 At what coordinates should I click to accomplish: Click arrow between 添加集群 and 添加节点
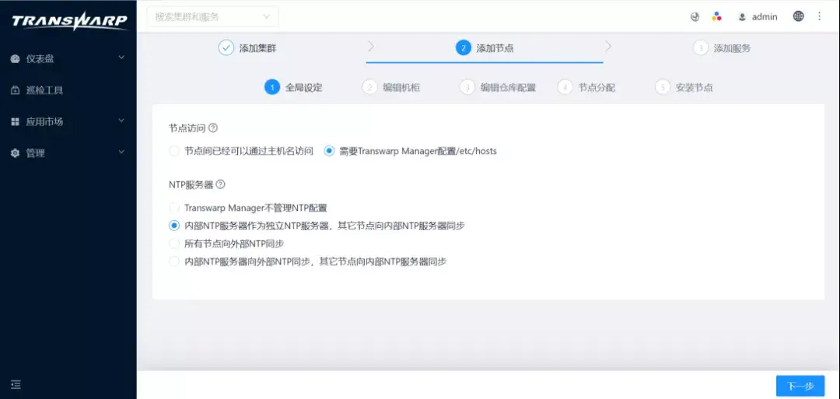tap(371, 47)
